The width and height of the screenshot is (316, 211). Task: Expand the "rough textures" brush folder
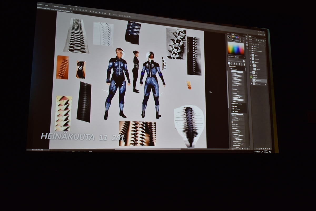pos(232,109)
